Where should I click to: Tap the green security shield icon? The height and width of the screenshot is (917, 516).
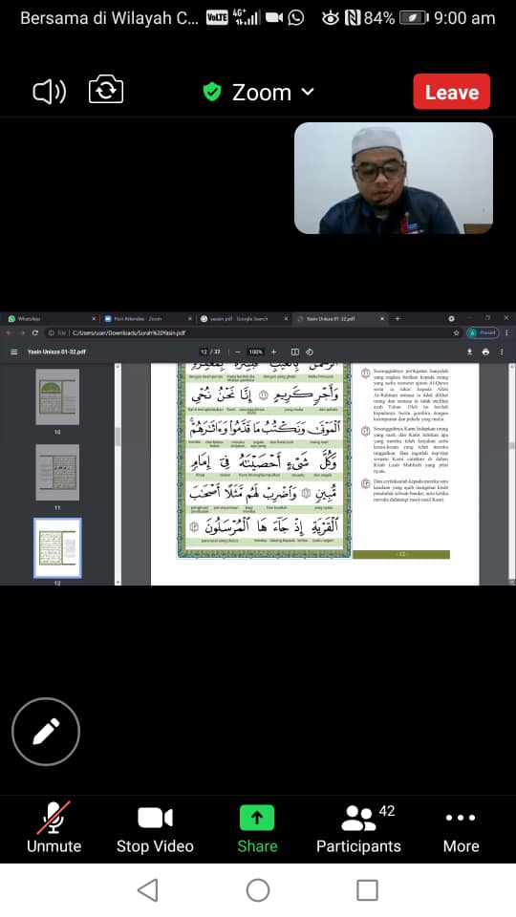(x=212, y=92)
